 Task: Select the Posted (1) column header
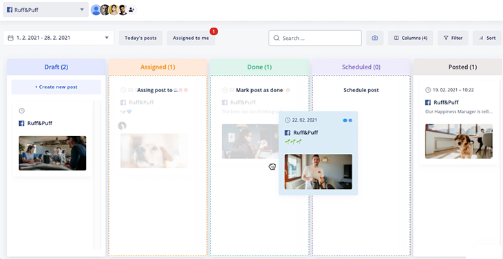tap(458, 67)
